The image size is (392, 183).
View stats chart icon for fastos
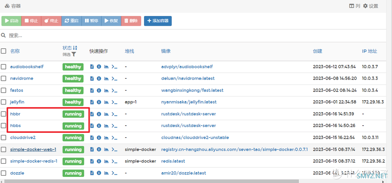pyautogui.click(x=106, y=90)
